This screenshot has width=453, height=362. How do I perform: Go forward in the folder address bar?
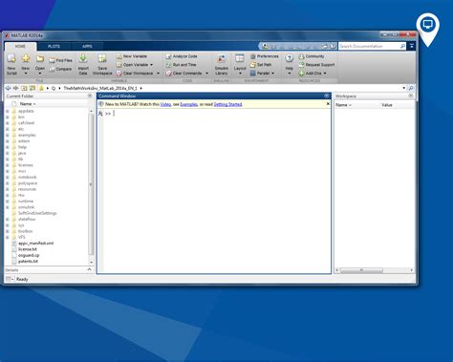[15, 88]
